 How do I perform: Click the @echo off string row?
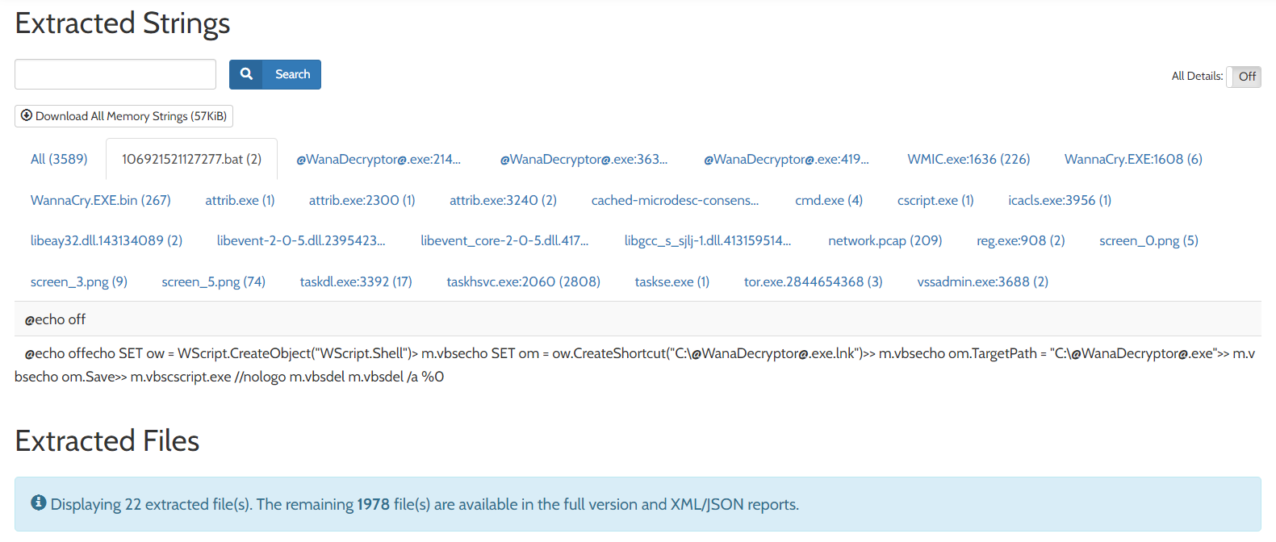[x=638, y=319]
